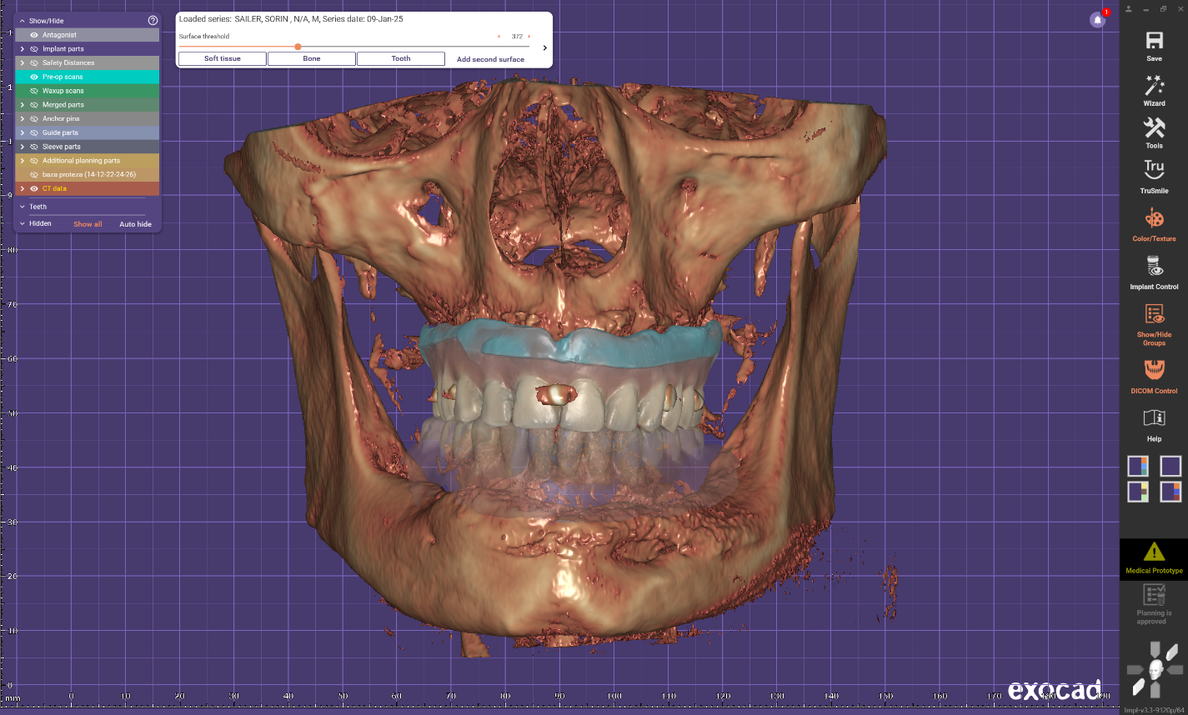Hide the Antagonist group with eye icon
Image resolution: width=1188 pixels, height=715 pixels.
tap(34, 35)
